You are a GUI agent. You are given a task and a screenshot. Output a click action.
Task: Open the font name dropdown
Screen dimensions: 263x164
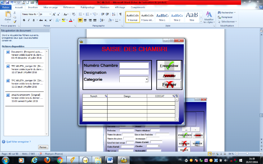[x=37, y=14]
